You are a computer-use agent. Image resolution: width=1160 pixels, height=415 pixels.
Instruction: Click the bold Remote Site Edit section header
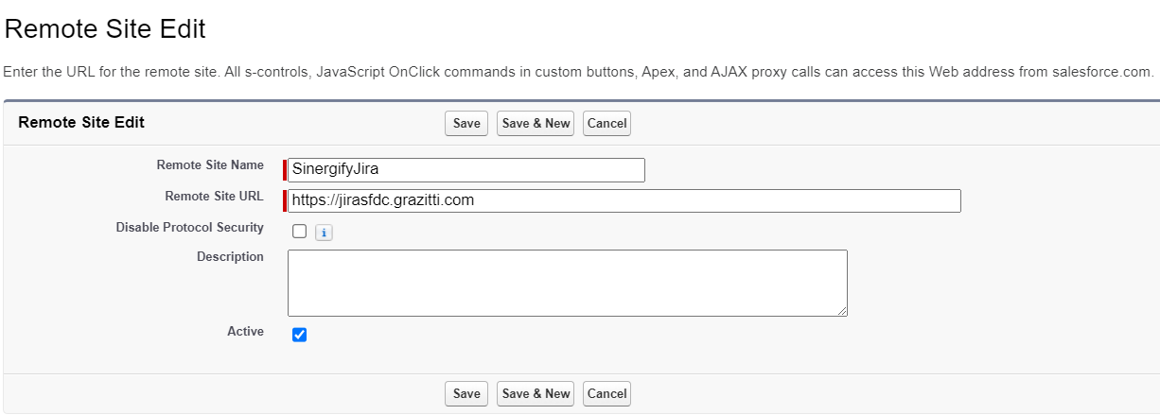81,123
